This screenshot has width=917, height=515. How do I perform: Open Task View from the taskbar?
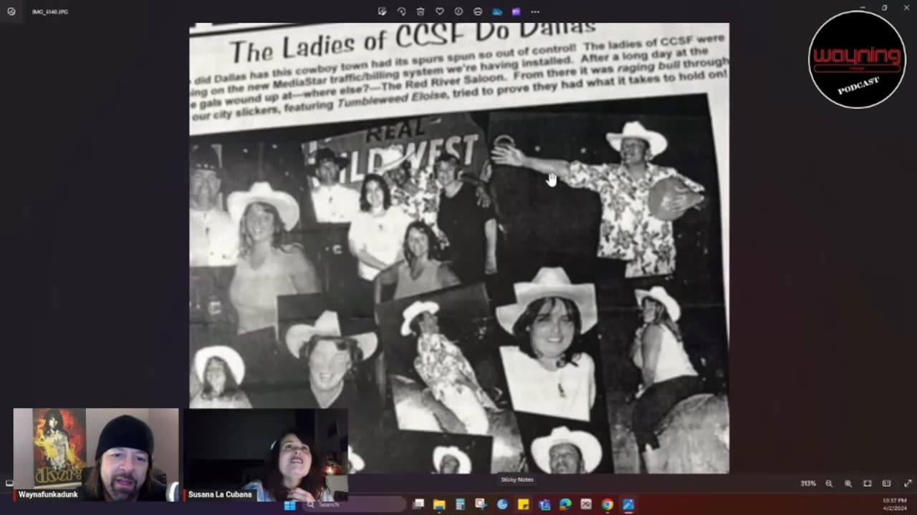(418, 505)
